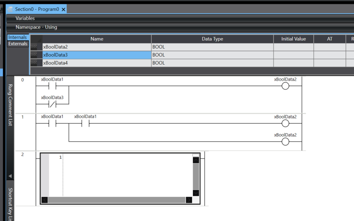Click the inline ST scroll down arrow
The image size is (354, 221).
click(196, 193)
